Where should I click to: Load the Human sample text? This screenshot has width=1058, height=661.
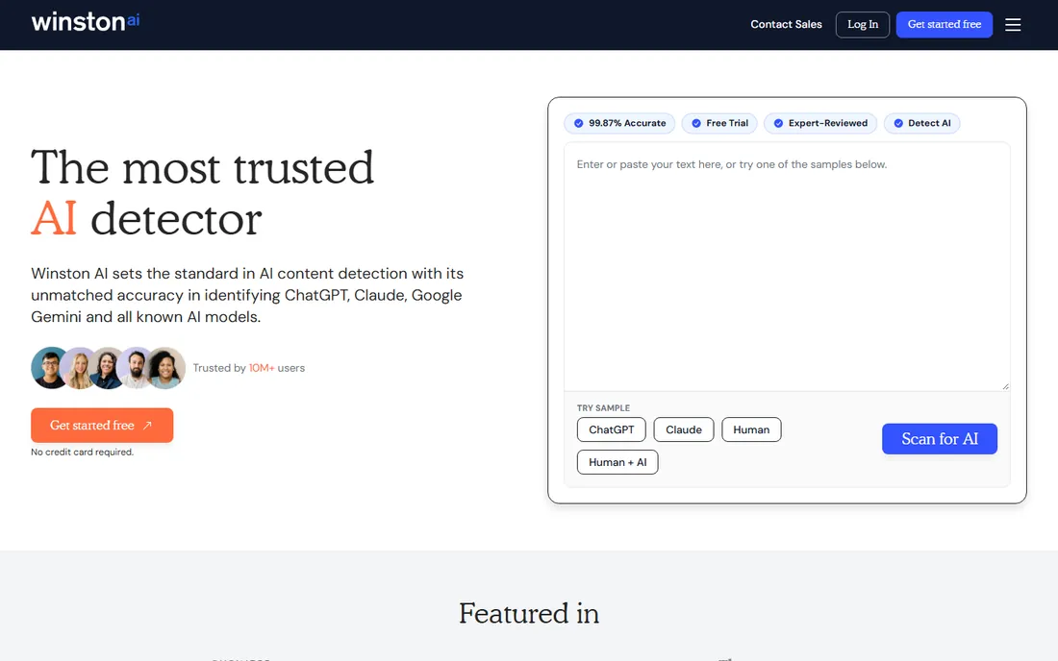click(x=751, y=429)
